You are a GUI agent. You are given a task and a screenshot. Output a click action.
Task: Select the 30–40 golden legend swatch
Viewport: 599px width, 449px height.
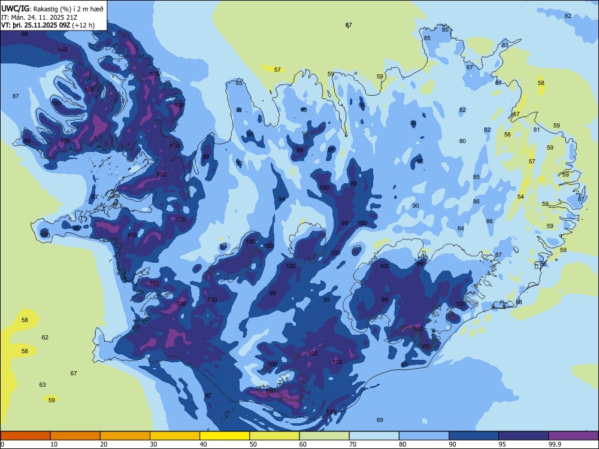pyautogui.click(x=175, y=436)
